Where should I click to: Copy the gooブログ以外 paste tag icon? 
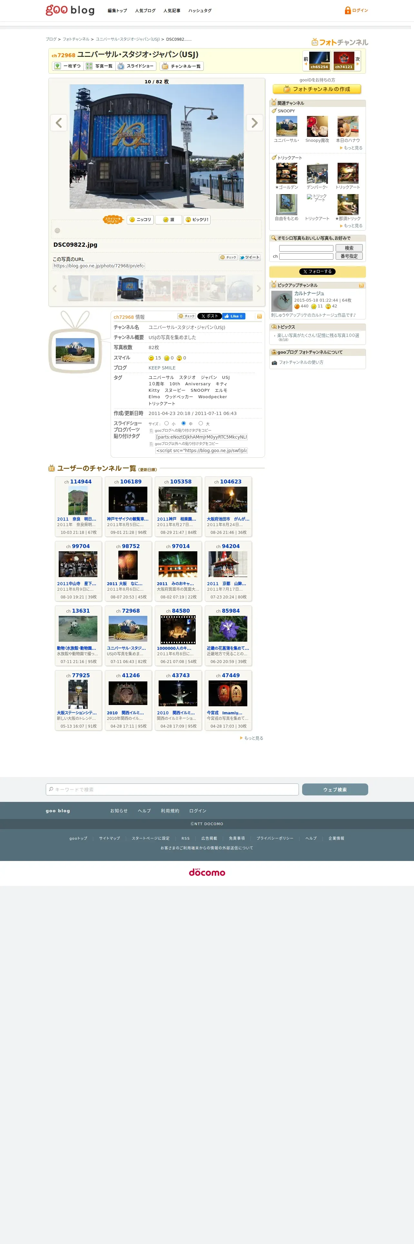click(x=151, y=444)
